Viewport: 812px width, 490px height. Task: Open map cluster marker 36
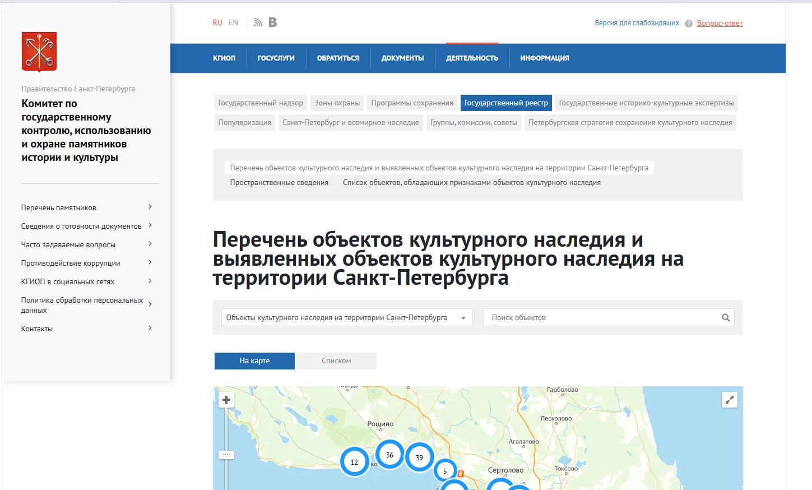(x=389, y=455)
